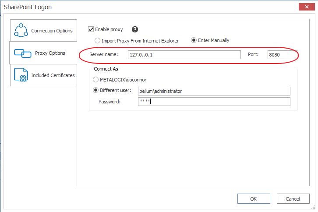Viewport: 318px width, 212px height.
Task: Click the proxy help question mark icon
Action: (x=135, y=30)
